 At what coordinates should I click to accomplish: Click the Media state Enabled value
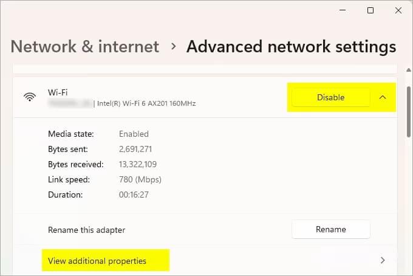134,134
